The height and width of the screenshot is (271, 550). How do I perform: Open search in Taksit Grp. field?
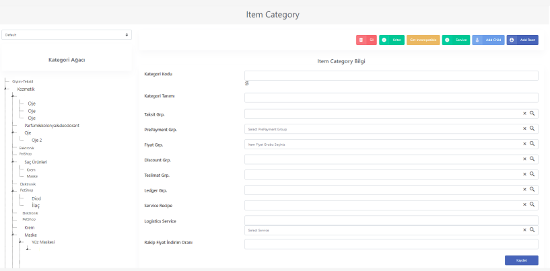tap(532, 113)
